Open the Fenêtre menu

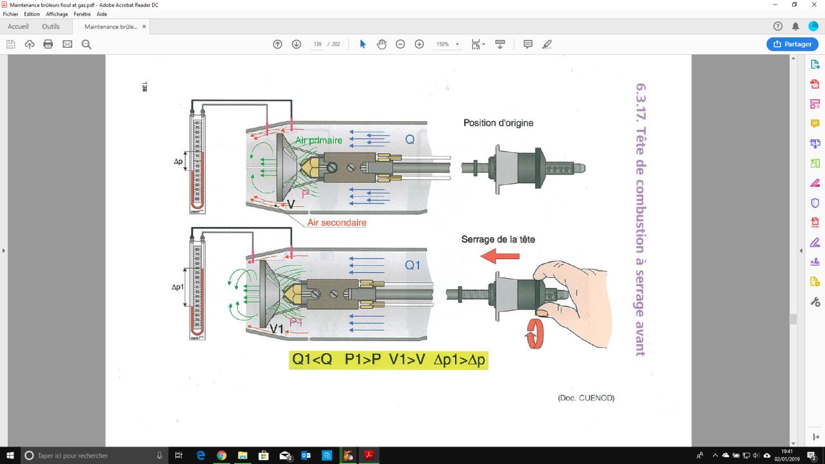(x=82, y=14)
